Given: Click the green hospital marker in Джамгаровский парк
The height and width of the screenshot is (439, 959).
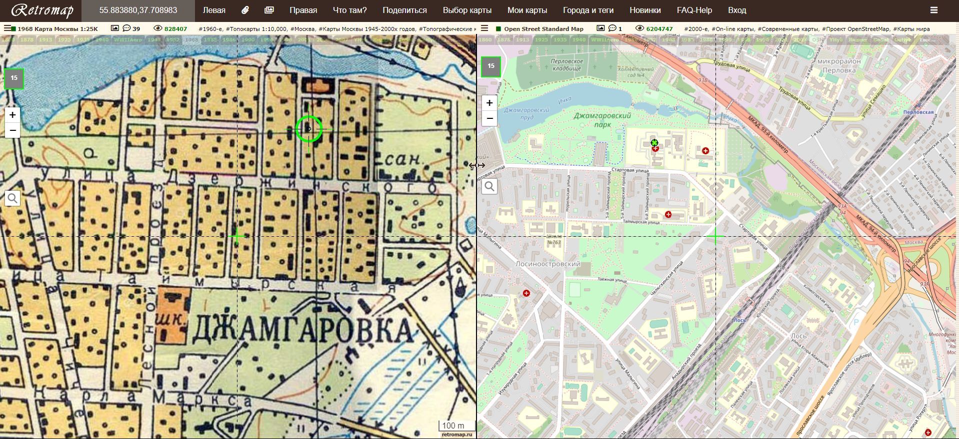Looking at the screenshot, I should 654,143.
